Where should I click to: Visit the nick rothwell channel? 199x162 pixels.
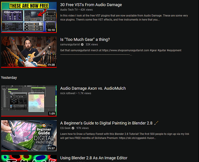(68, 93)
